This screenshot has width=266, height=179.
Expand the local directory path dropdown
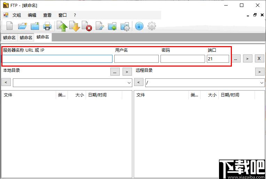point(129,83)
